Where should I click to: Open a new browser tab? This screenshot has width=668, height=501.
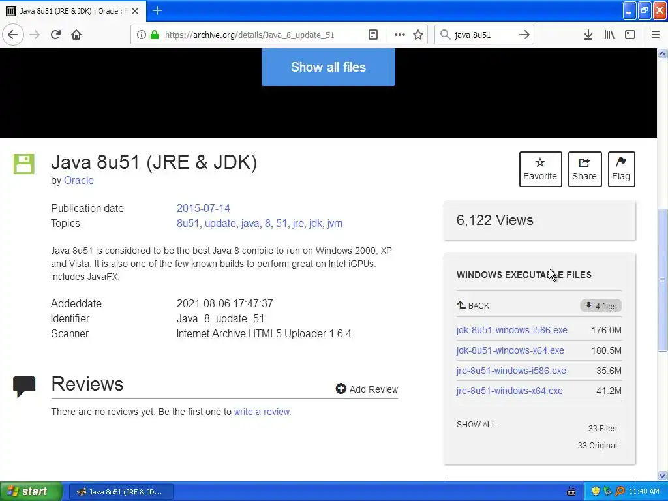tap(157, 10)
